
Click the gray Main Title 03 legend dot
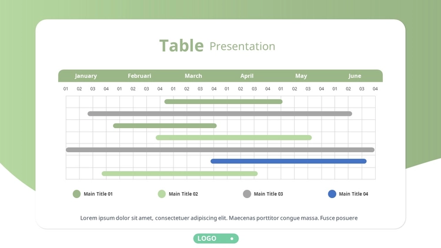tap(247, 194)
